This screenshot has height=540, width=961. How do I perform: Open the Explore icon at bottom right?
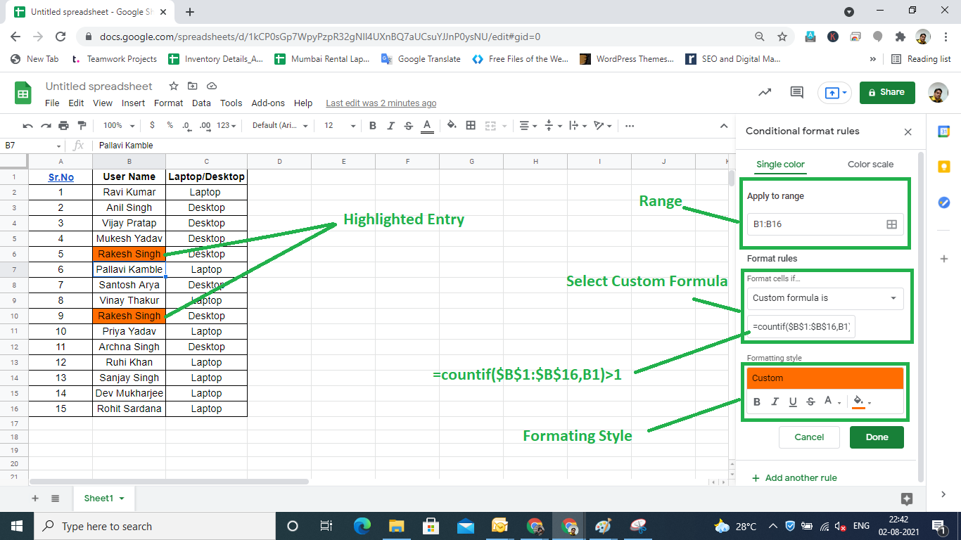pyautogui.click(x=907, y=499)
